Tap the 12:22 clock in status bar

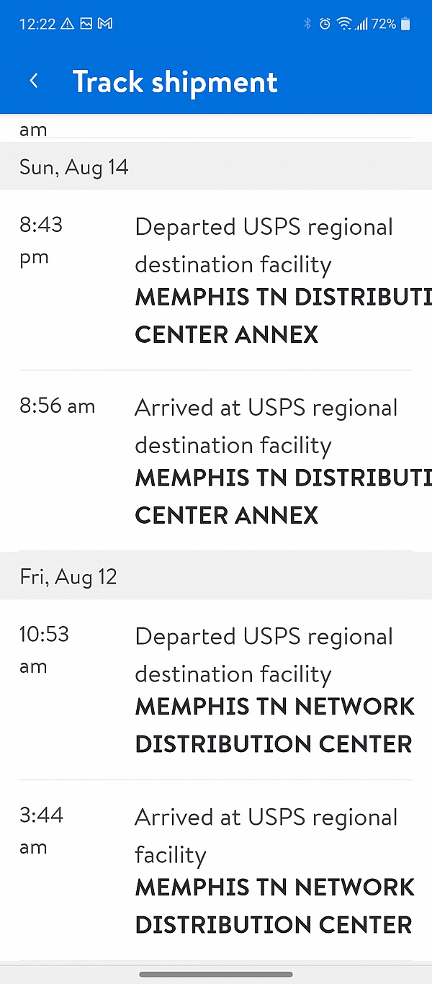(37, 24)
